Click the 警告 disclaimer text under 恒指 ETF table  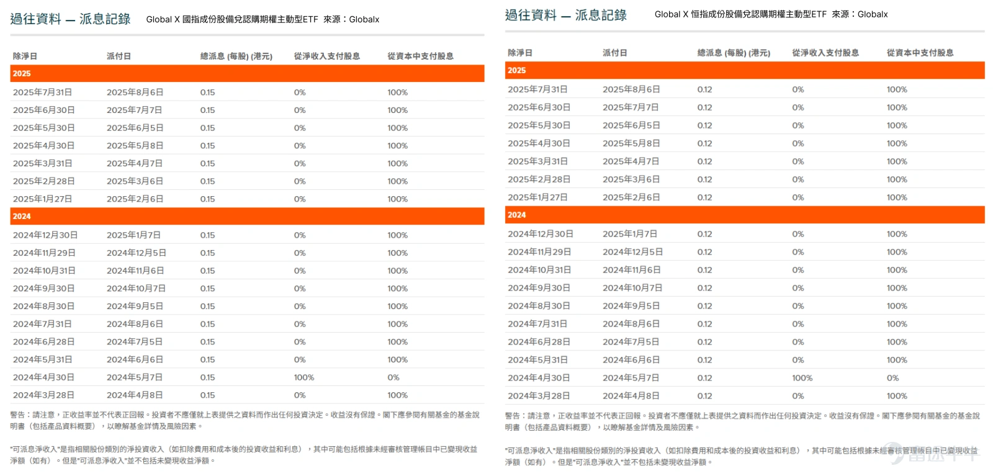742,421
